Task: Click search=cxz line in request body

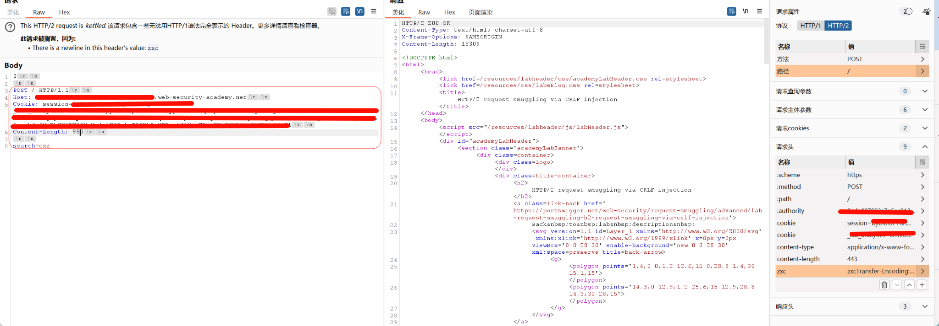Action: coord(31,146)
